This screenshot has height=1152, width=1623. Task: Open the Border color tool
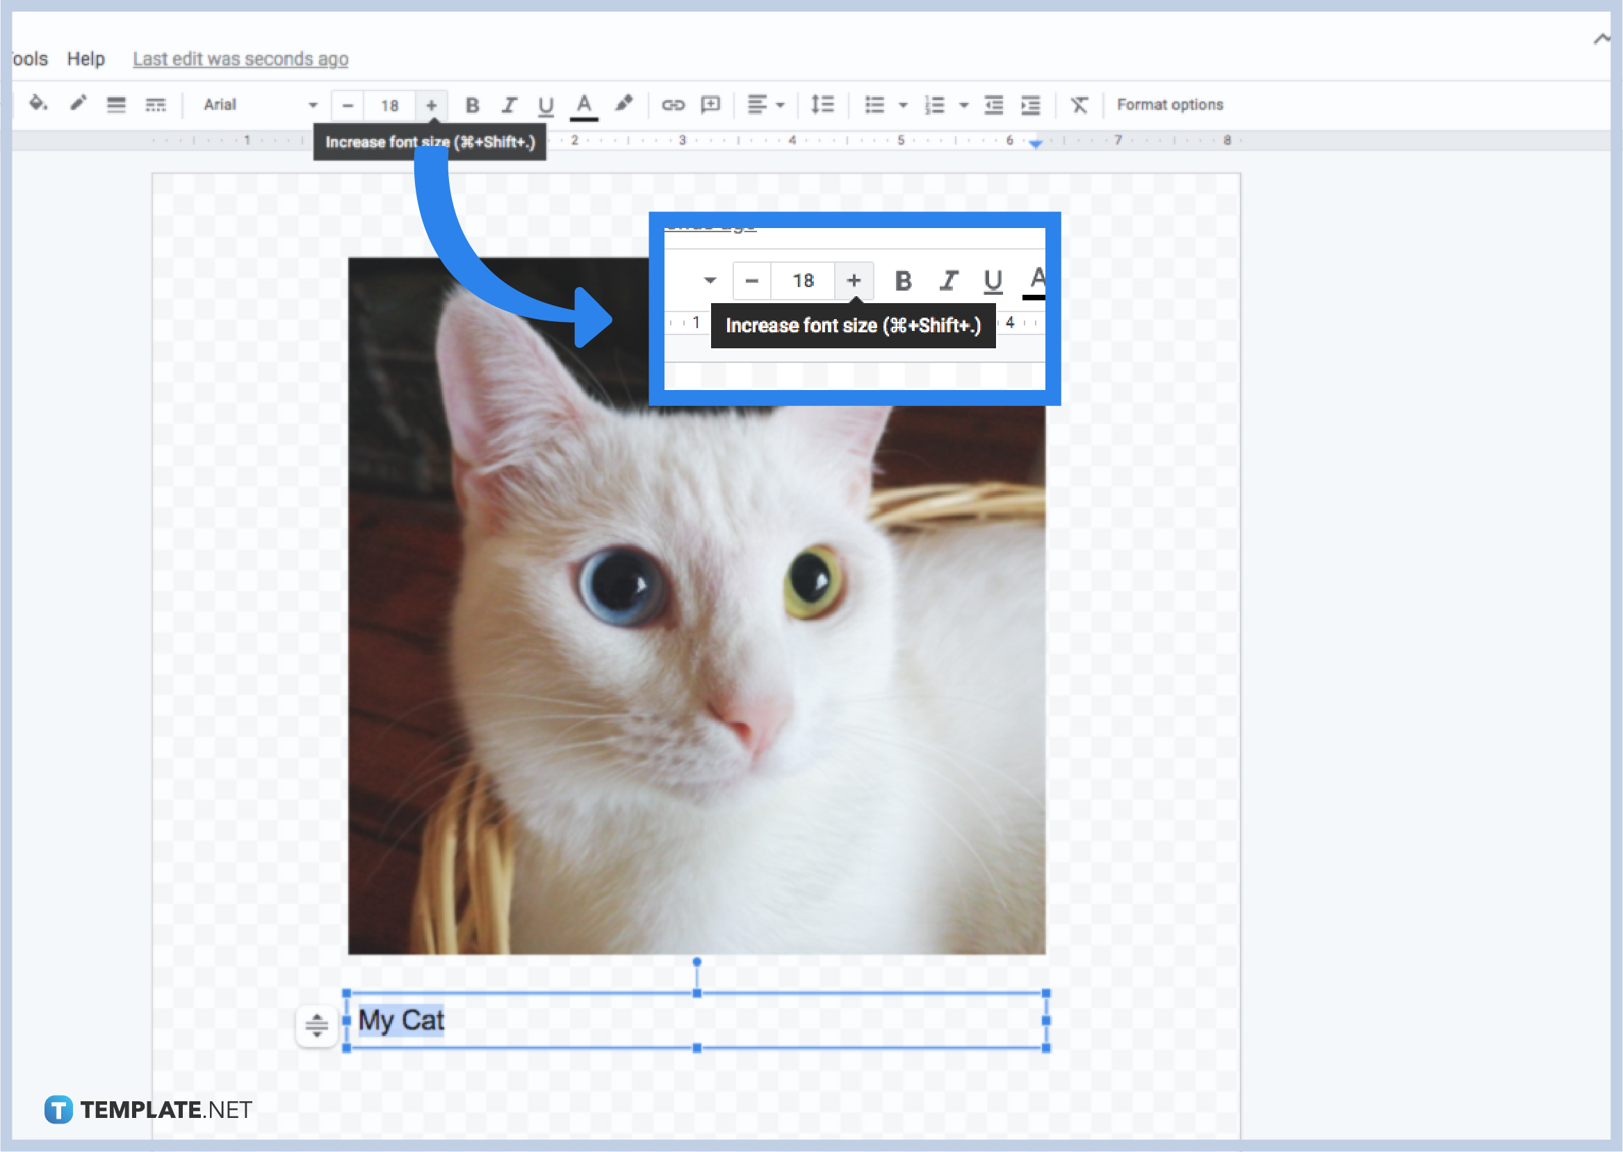(78, 104)
